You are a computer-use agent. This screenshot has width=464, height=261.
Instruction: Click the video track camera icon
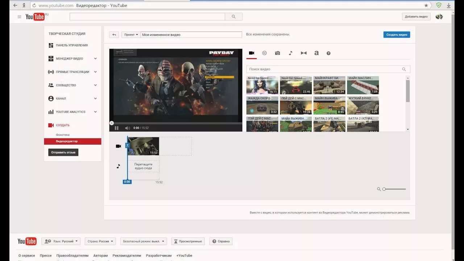(x=118, y=146)
